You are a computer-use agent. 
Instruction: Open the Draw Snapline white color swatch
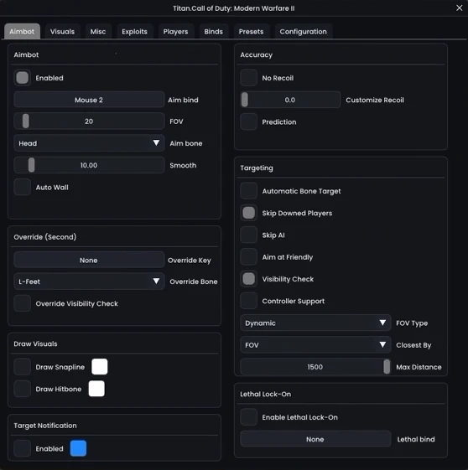pyautogui.click(x=100, y=367)
